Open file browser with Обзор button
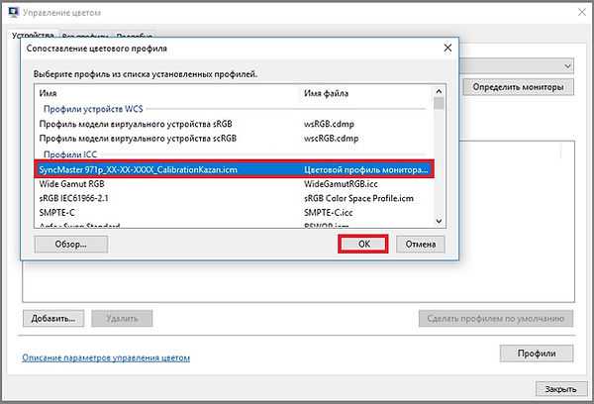The height and width of the screenshot is (404, 594). point(71,244)
